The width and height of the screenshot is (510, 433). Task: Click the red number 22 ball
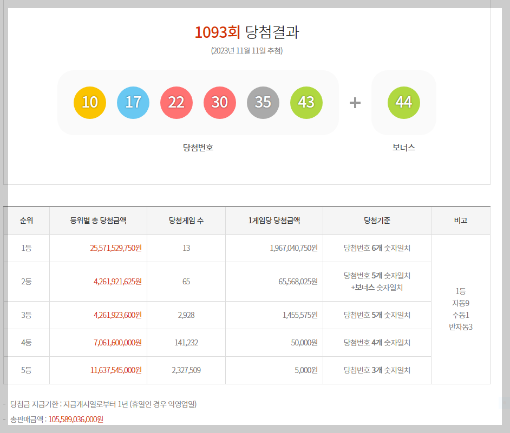176,103
